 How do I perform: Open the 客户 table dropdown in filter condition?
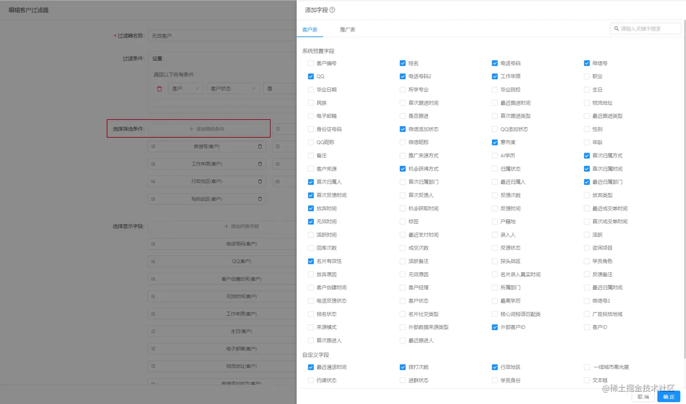(x=186, y=89)
